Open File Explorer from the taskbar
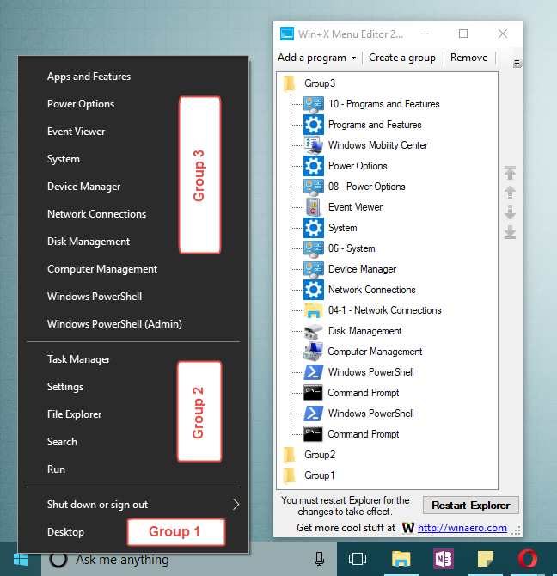The height and width of the screenshot is (576, 557). 401,559
